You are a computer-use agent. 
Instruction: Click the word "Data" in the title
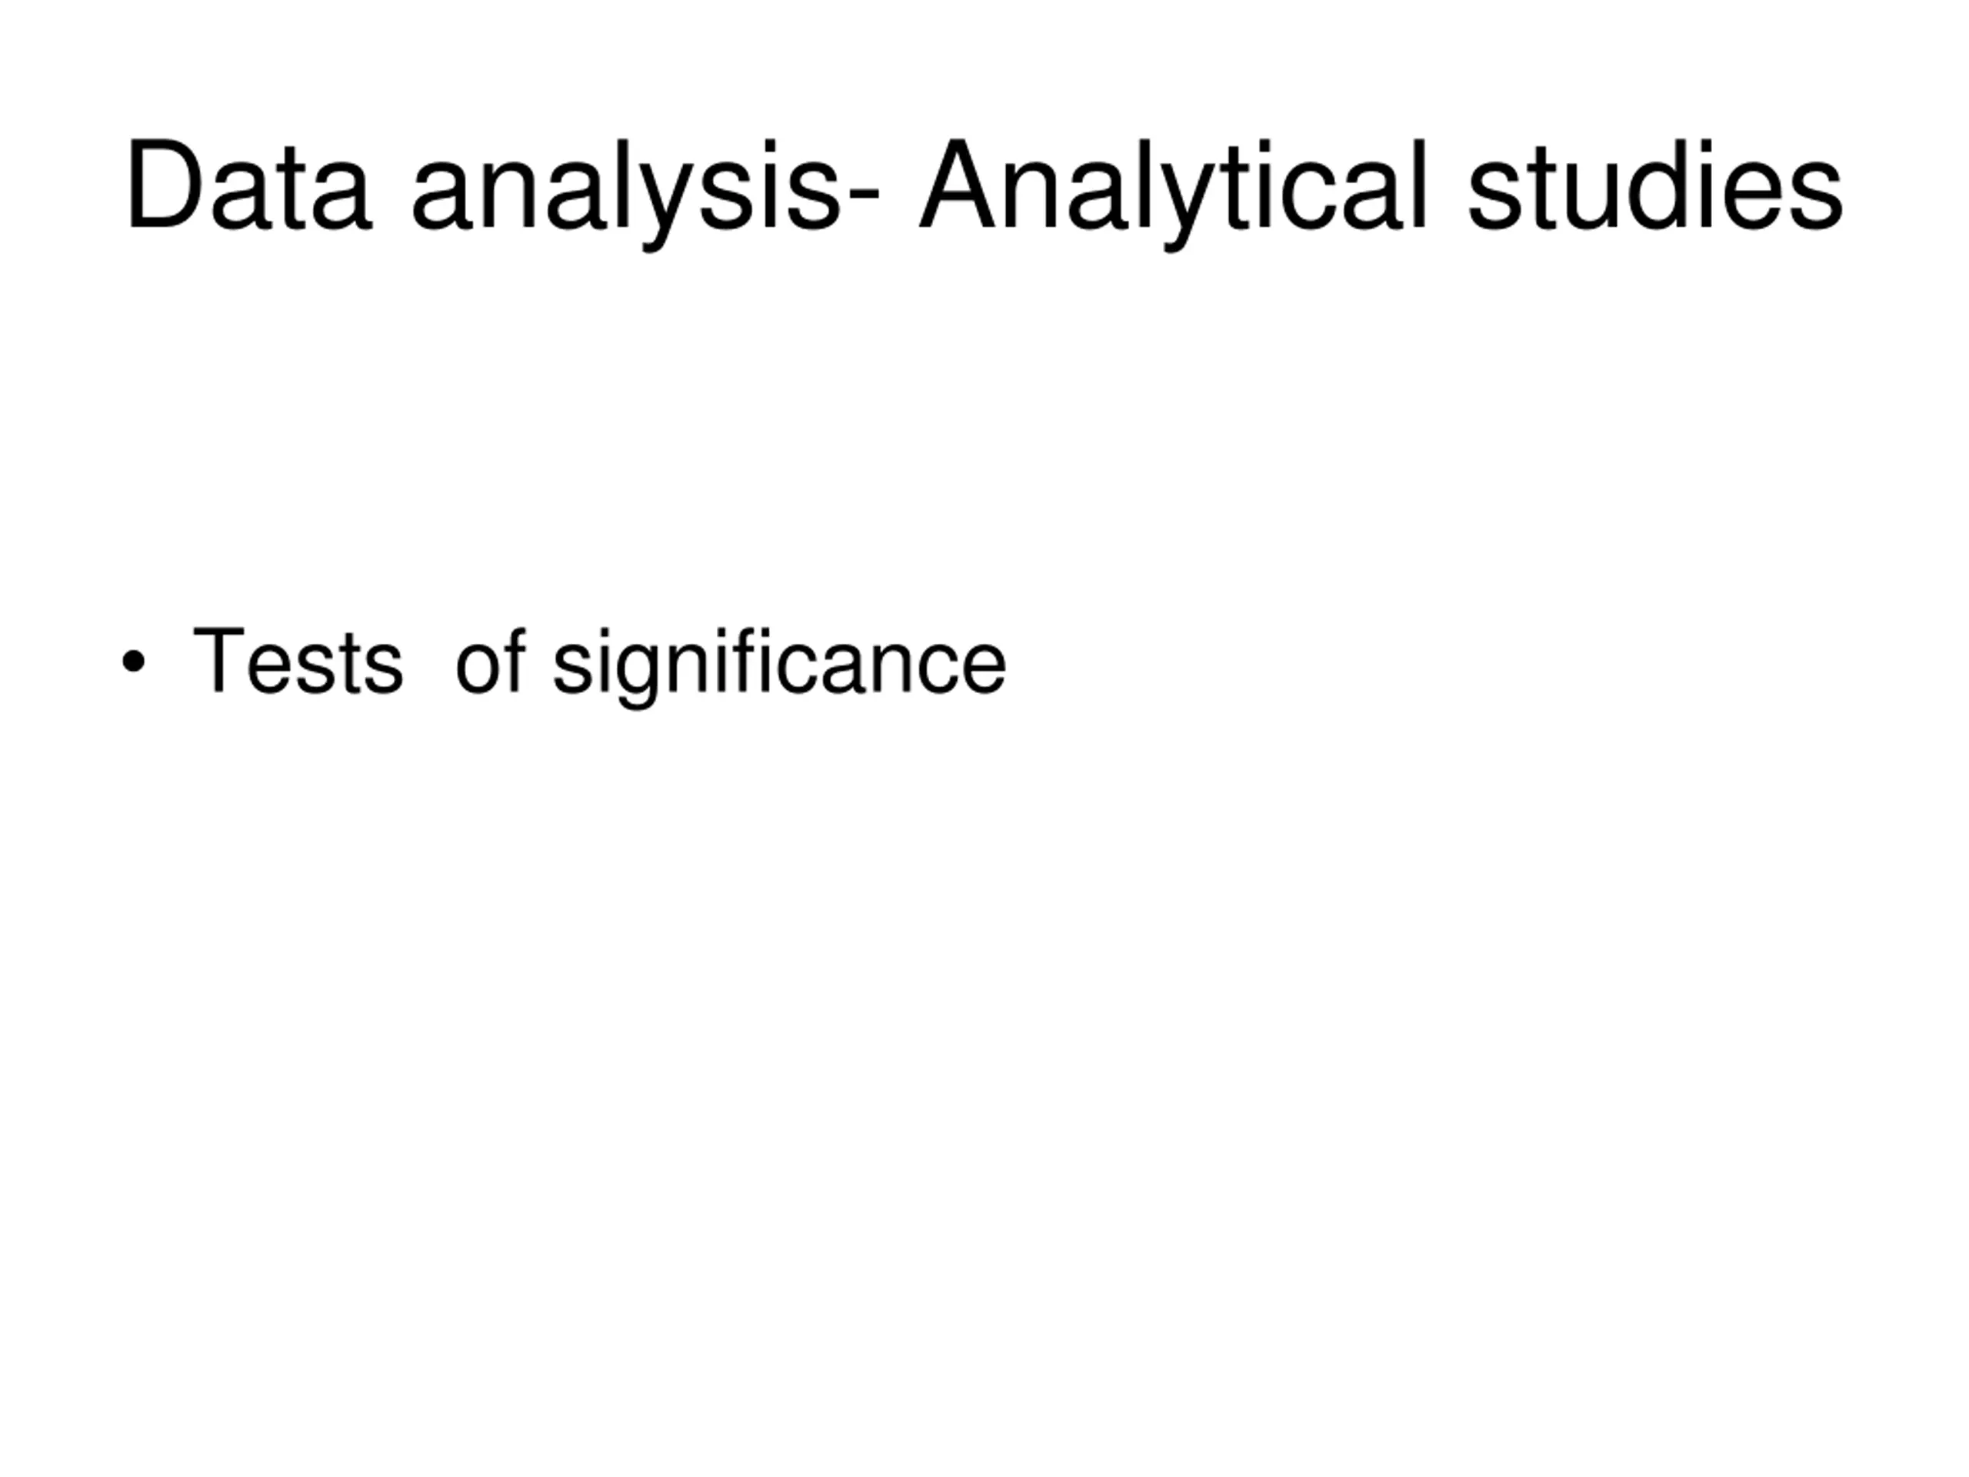coord(248,185)
